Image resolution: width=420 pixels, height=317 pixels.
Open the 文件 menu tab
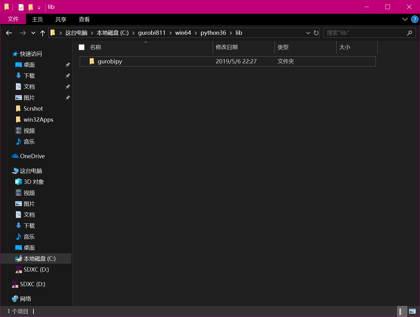pyautogui.click(x=13, y=19)
